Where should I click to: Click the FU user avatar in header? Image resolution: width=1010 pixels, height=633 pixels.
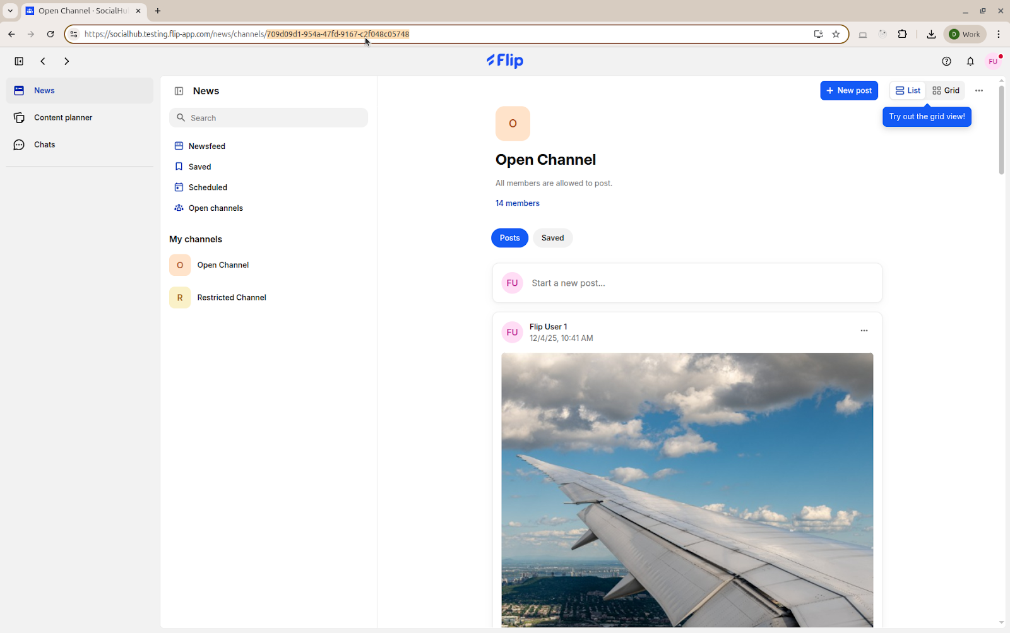tap(993, 61)
